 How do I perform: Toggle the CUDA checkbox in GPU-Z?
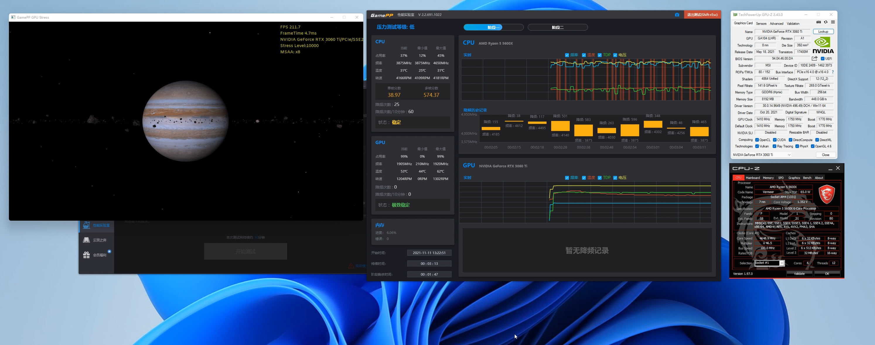pos(775,140)
